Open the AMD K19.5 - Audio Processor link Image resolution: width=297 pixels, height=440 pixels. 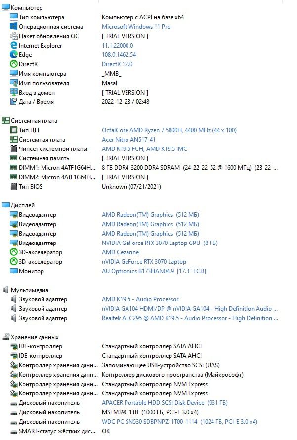[140, 299]
